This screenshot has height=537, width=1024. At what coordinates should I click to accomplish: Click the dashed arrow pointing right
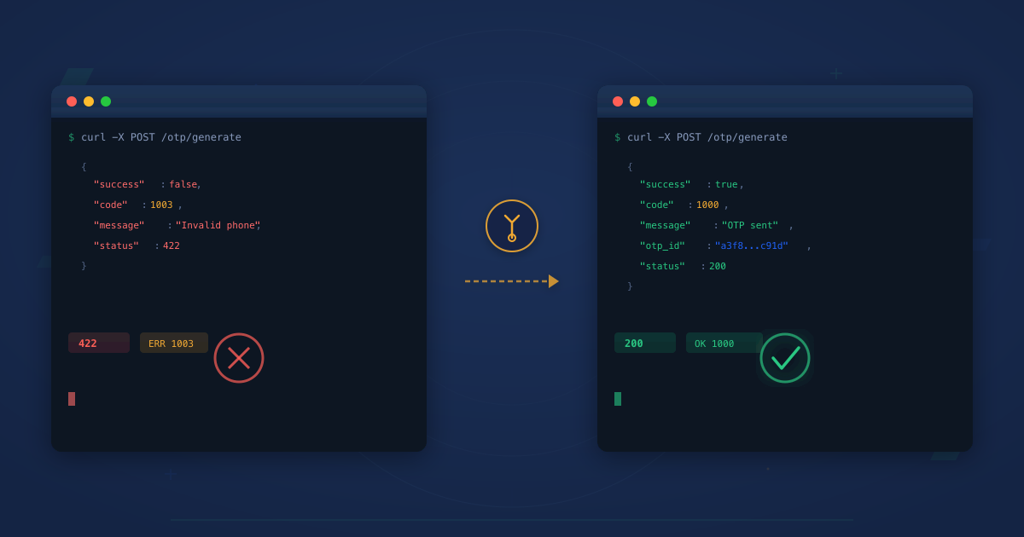click(x=510, y=280)
